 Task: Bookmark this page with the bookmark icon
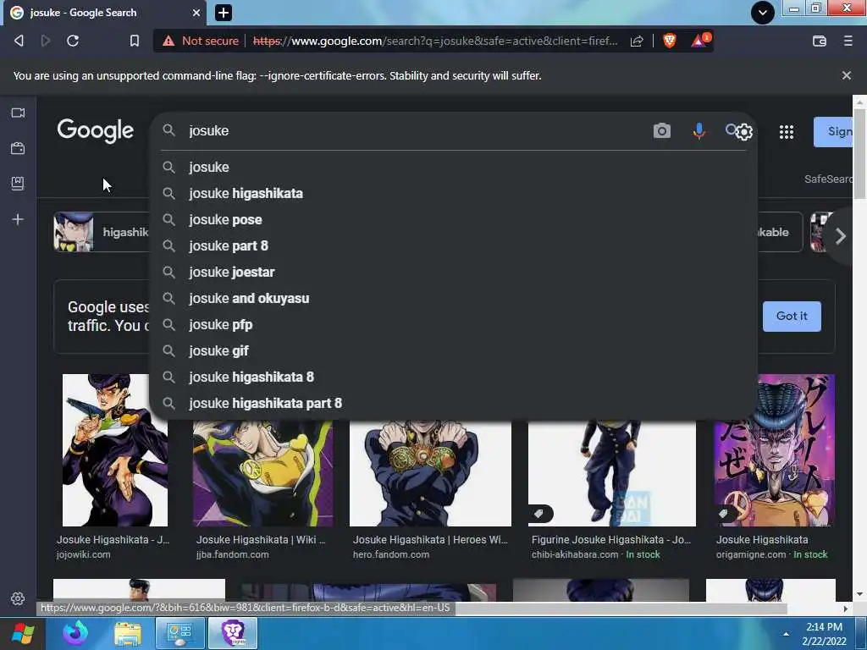(135, 41)
